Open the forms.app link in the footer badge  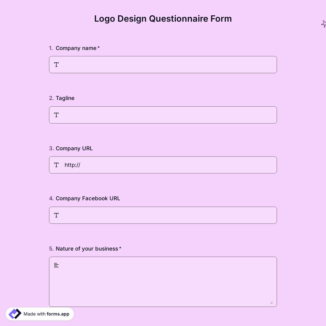57,314
